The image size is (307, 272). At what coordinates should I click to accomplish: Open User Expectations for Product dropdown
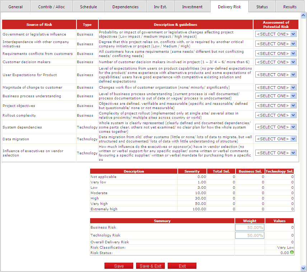tap(275, 75)
